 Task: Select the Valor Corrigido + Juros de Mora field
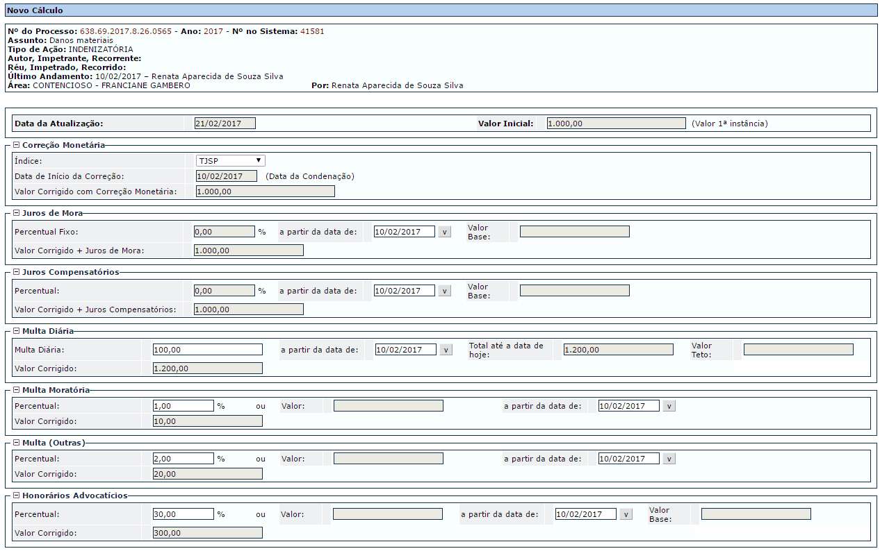(249, 251)
